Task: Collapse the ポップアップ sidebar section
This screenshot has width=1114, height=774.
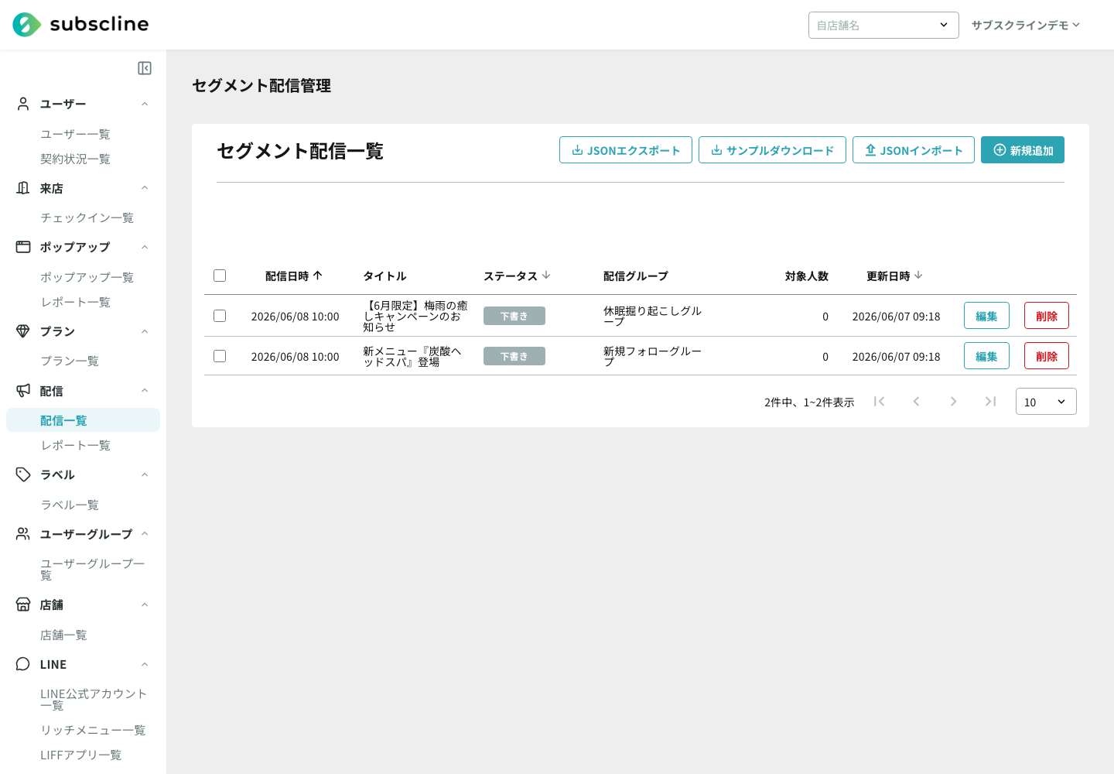Action: (145, 247)
